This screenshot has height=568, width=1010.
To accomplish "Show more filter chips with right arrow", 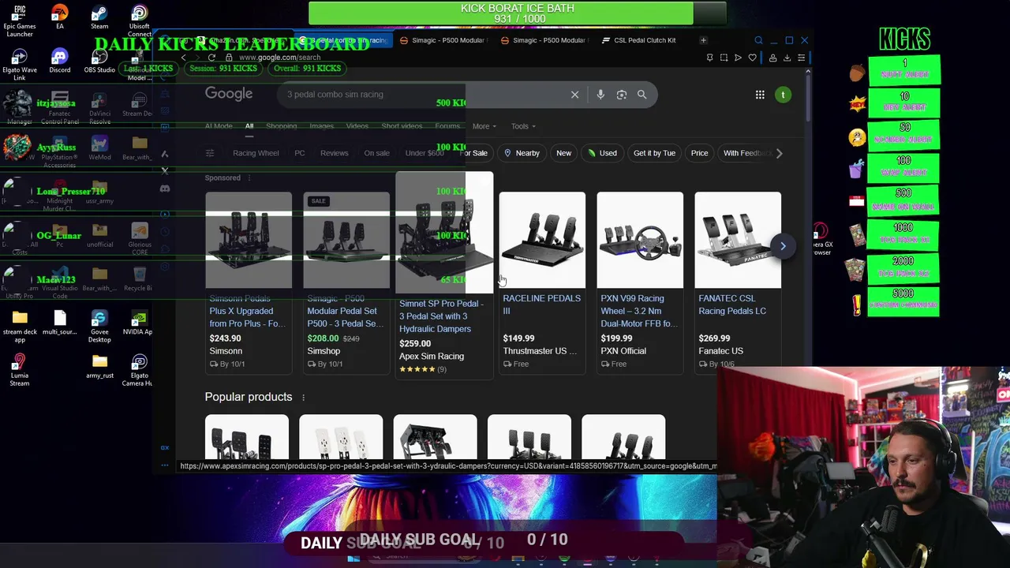I will pos(779,153).
